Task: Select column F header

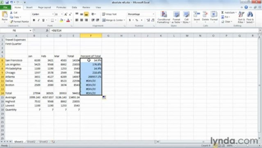Action: pyautogui.click(x=91, y=35)
